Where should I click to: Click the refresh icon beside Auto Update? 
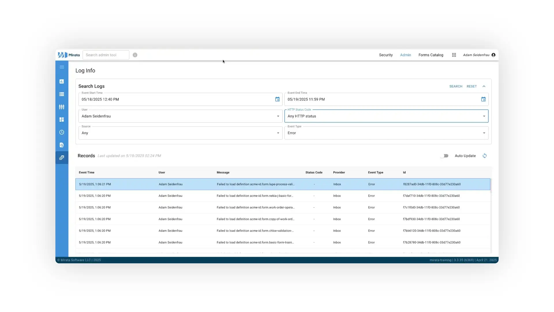coord(484,156)
